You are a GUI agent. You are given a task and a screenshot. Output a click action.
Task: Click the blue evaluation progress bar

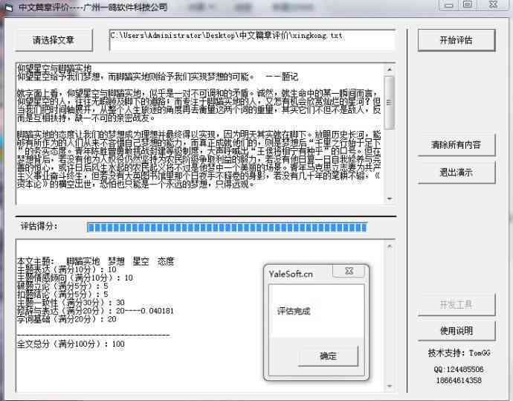[227, 227]
